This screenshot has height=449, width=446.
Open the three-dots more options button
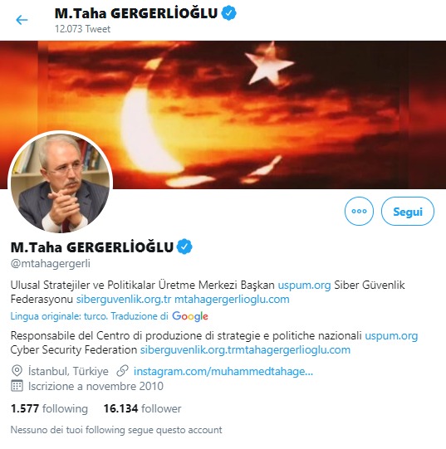coord(359,212)
